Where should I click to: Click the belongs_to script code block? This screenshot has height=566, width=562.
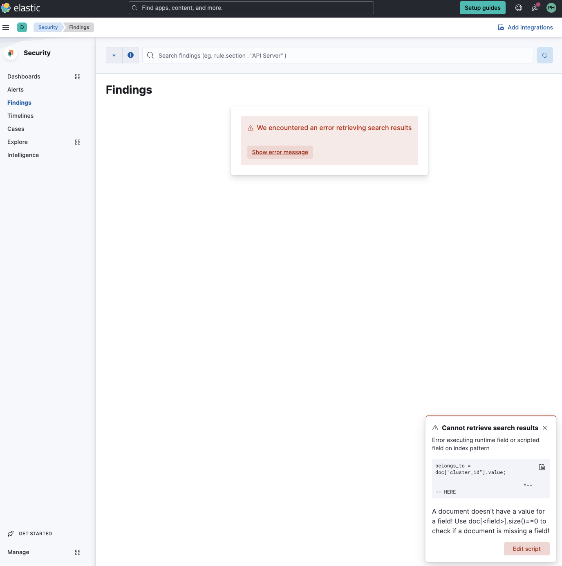[491, 478]
